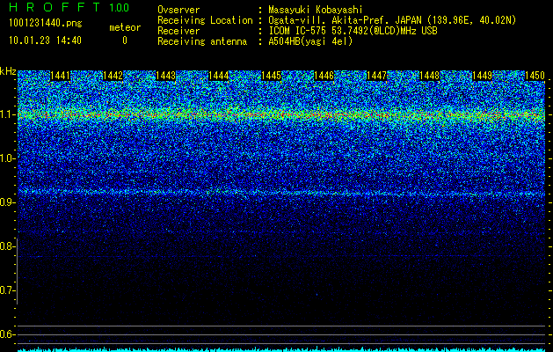Click the 1444 time marker
This screenshot has width=553, height=352.
[219, 76]
